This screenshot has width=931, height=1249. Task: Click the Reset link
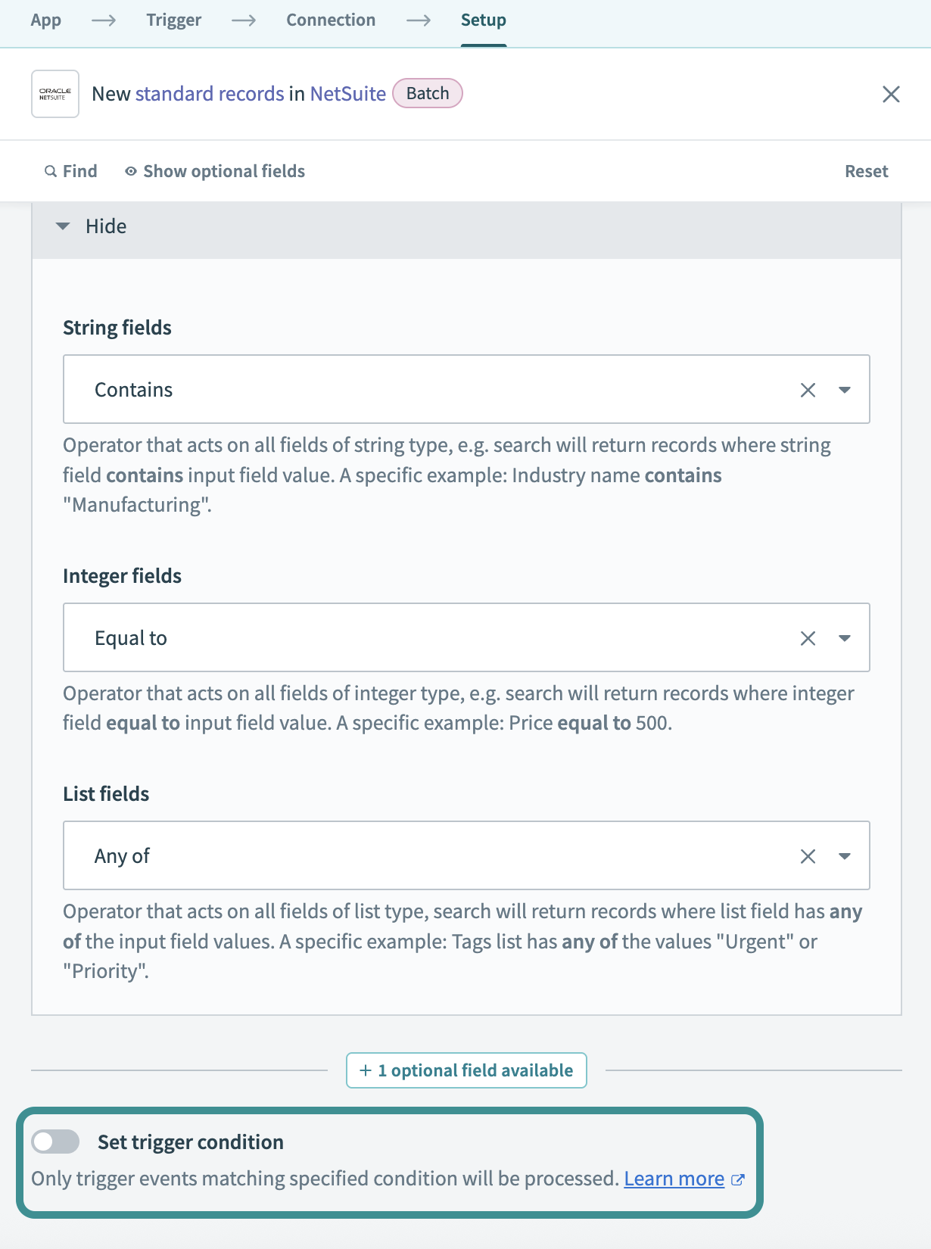click(866, 171)
